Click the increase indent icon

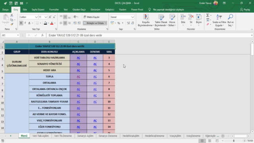click(79, 23)
